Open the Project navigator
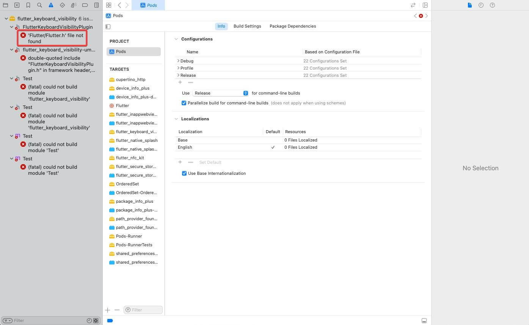 pyautogui.click(x=5, y=5)
